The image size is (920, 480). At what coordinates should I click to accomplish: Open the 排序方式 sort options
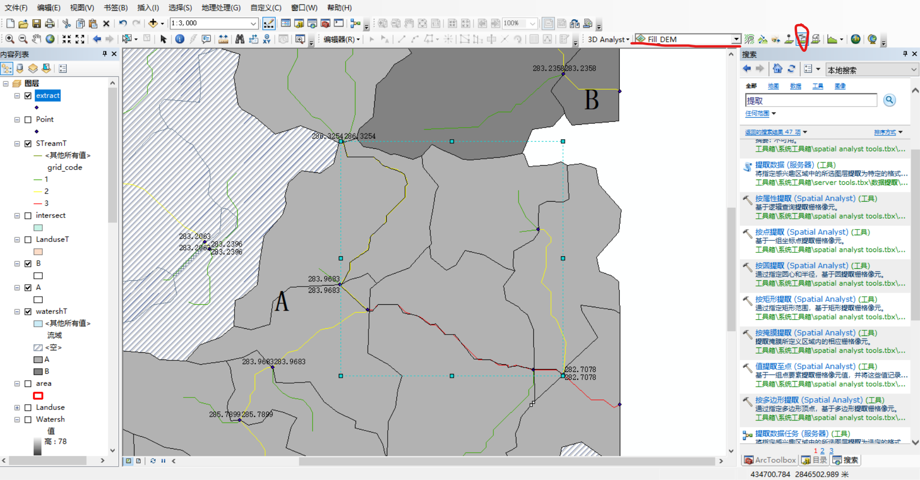click(888, 132)
